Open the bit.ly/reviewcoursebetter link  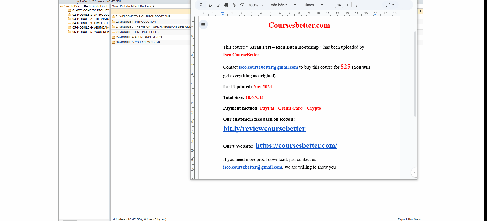coord(264,129)
